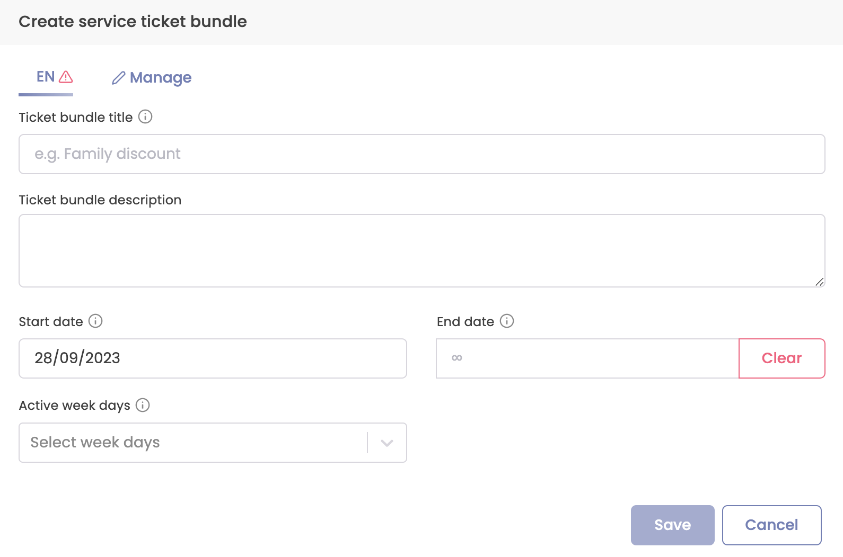Save the service ticket bundle
Viewport: 843px width, 557px height.
672,525
